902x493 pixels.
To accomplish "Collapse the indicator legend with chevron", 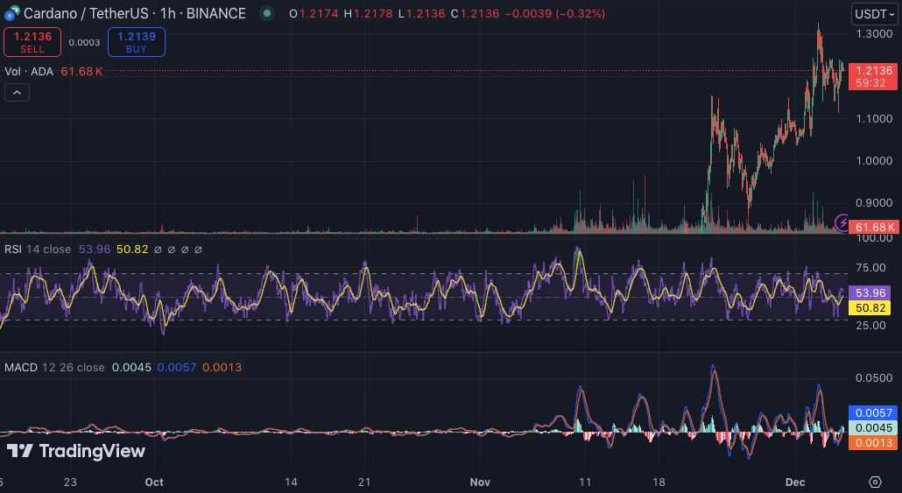I will point(17,92).
